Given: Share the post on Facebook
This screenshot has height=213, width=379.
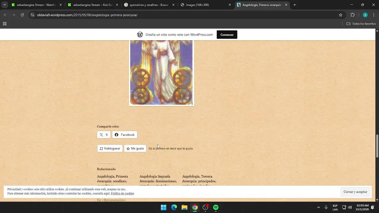Looking at the screenshot, I should click(x=124, y=135).
